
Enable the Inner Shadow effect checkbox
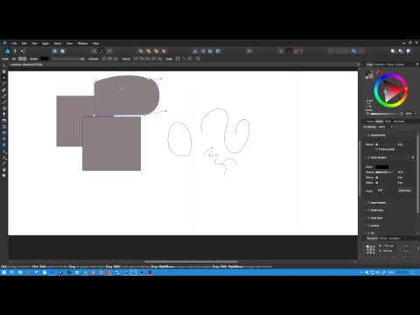pyautogui.click(x=368, y=202)
